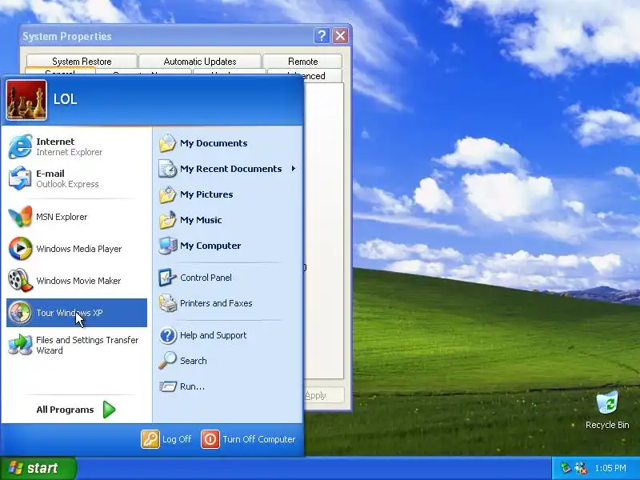640x480 pixels.
Task: Click the LOL user name text
Action: [66, 99]
